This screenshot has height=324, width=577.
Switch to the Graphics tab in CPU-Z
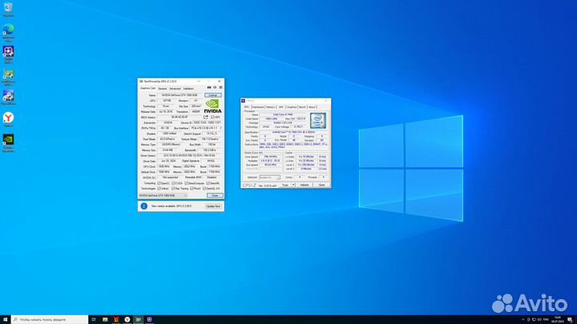292,107
